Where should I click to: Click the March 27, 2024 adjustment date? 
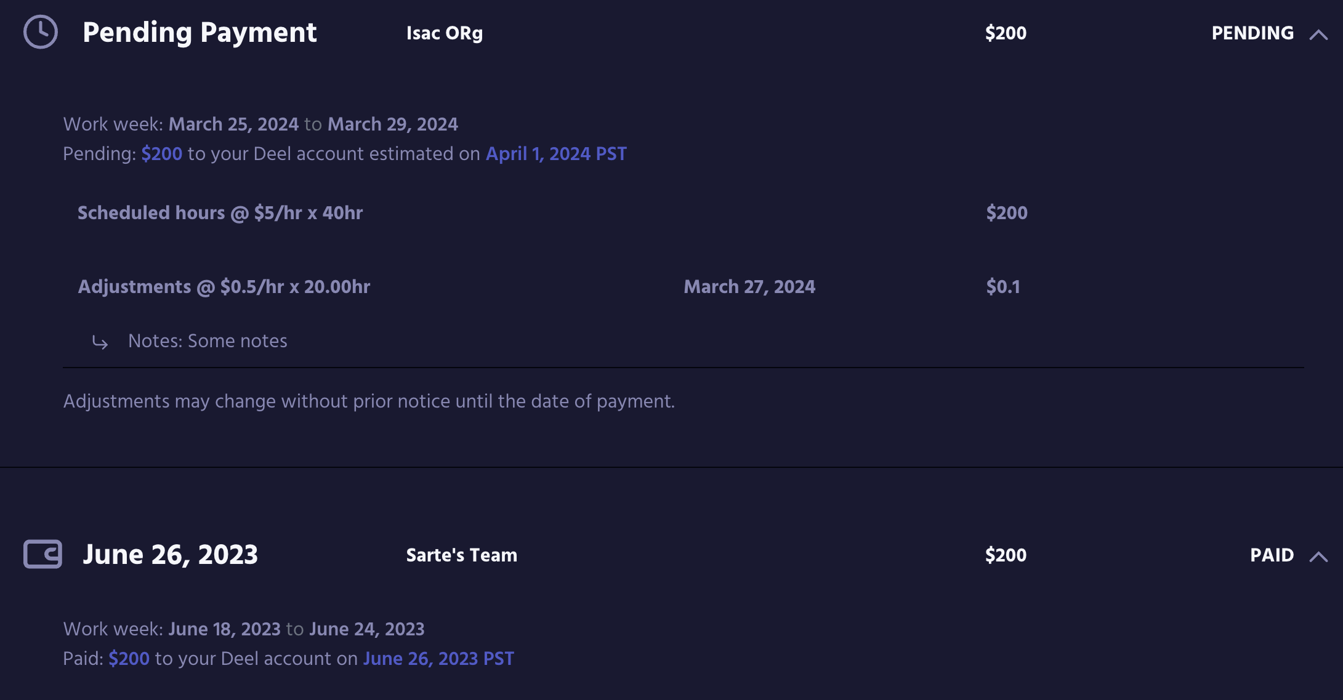749,287
